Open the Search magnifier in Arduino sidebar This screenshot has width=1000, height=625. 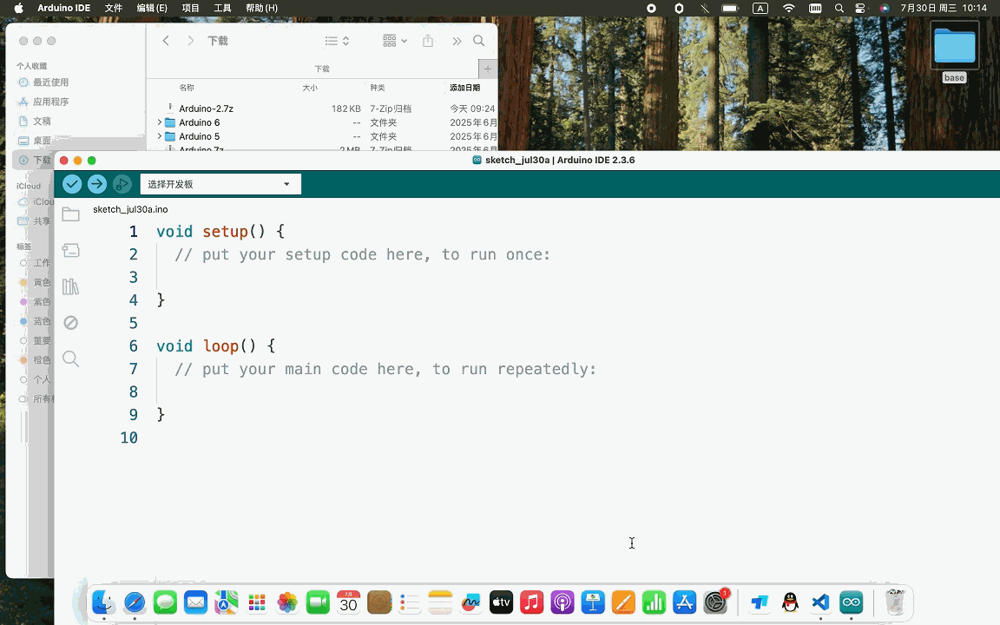tap(71, 359)
